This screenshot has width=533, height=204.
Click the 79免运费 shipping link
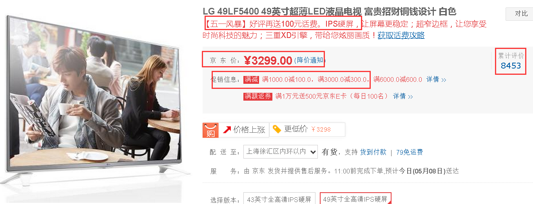point(410,152)
